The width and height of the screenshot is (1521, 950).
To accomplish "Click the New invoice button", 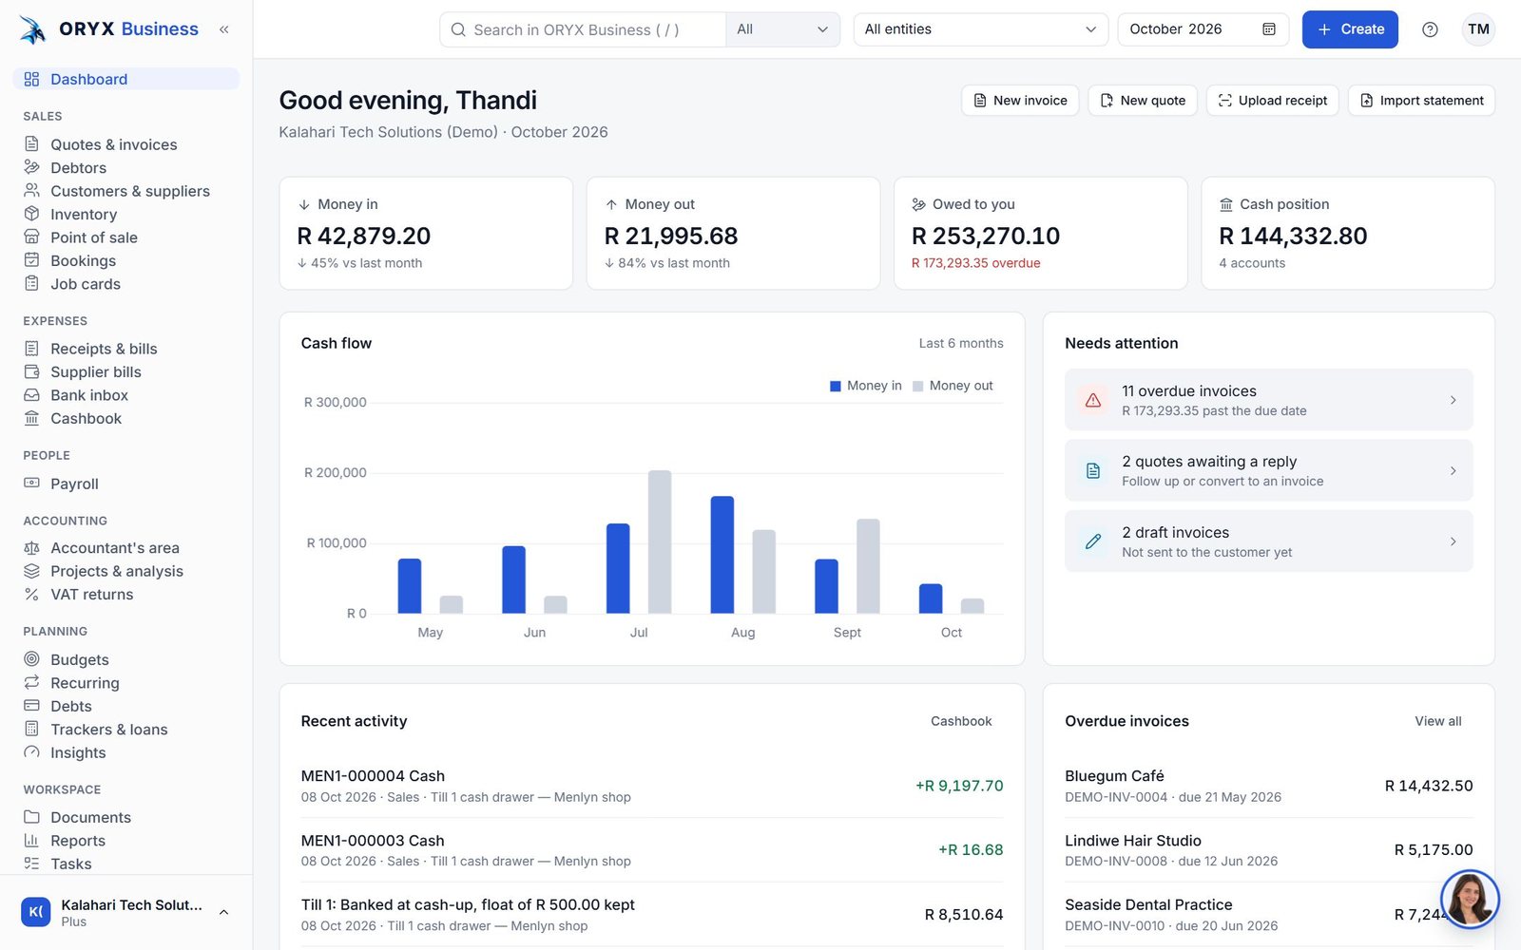I will coord(1020,101).
